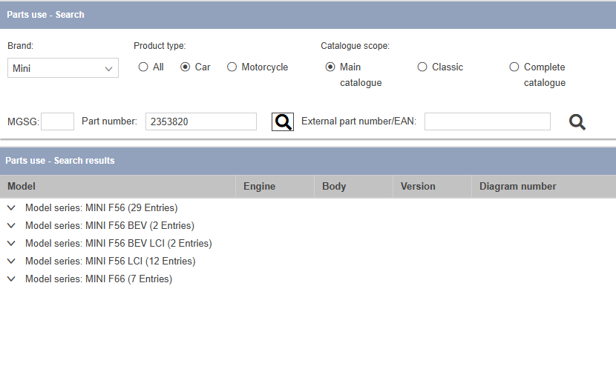Open the Brand dropdown showing Mini

tap(63, 68)
